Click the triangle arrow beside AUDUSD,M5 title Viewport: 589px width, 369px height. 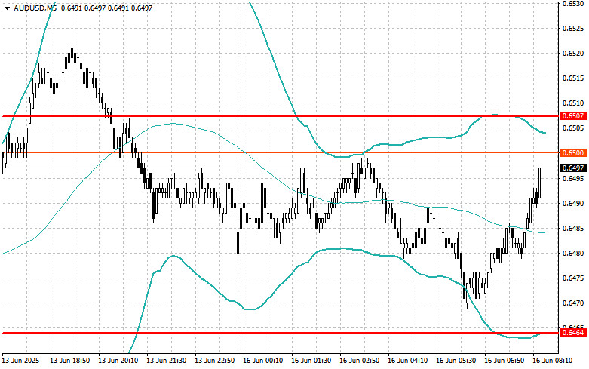(x=7, y=8)
